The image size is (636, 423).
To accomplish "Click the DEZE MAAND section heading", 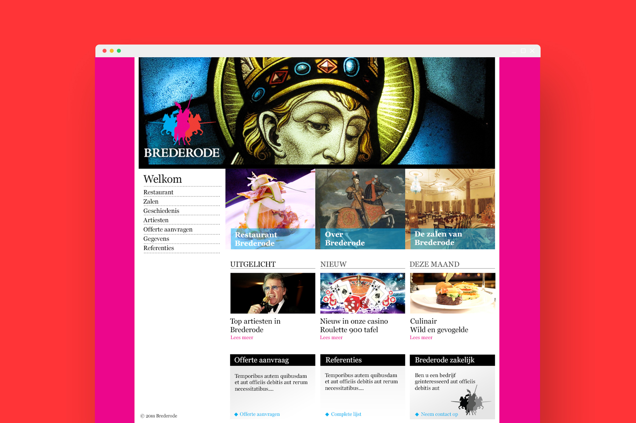I will tap(434, 265).
